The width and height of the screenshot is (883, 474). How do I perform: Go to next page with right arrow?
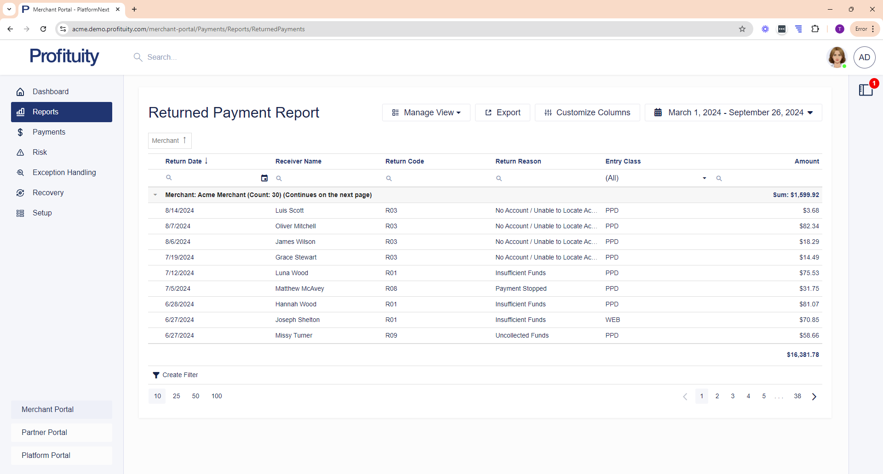pos(814,396)
